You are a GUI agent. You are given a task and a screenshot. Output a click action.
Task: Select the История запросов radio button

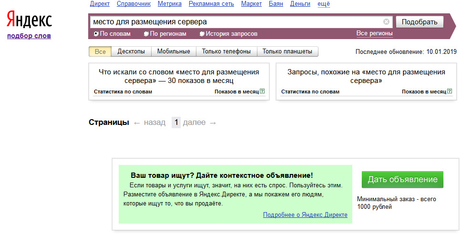point(202,34)
